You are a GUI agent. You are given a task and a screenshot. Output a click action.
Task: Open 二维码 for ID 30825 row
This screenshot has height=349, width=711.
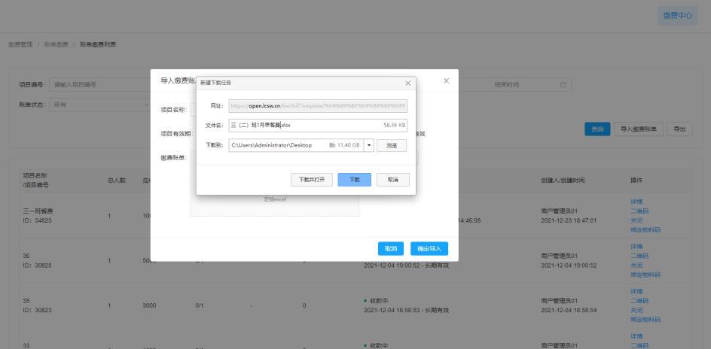[639, 256]
